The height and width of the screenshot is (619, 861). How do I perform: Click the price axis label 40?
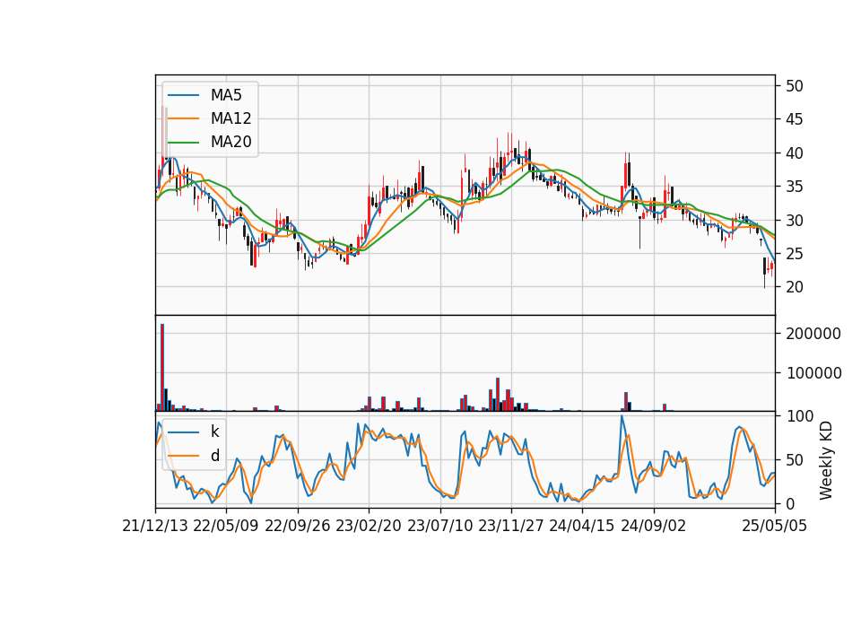(x=795, y=153)
